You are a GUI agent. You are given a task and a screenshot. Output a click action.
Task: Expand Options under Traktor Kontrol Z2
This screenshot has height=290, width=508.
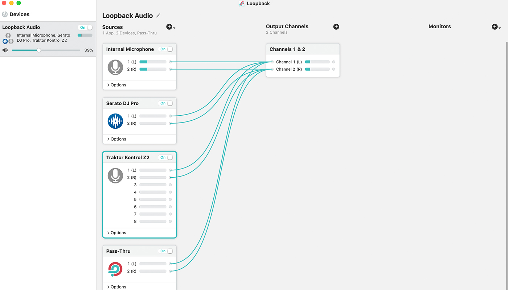[x=116, y=233]
